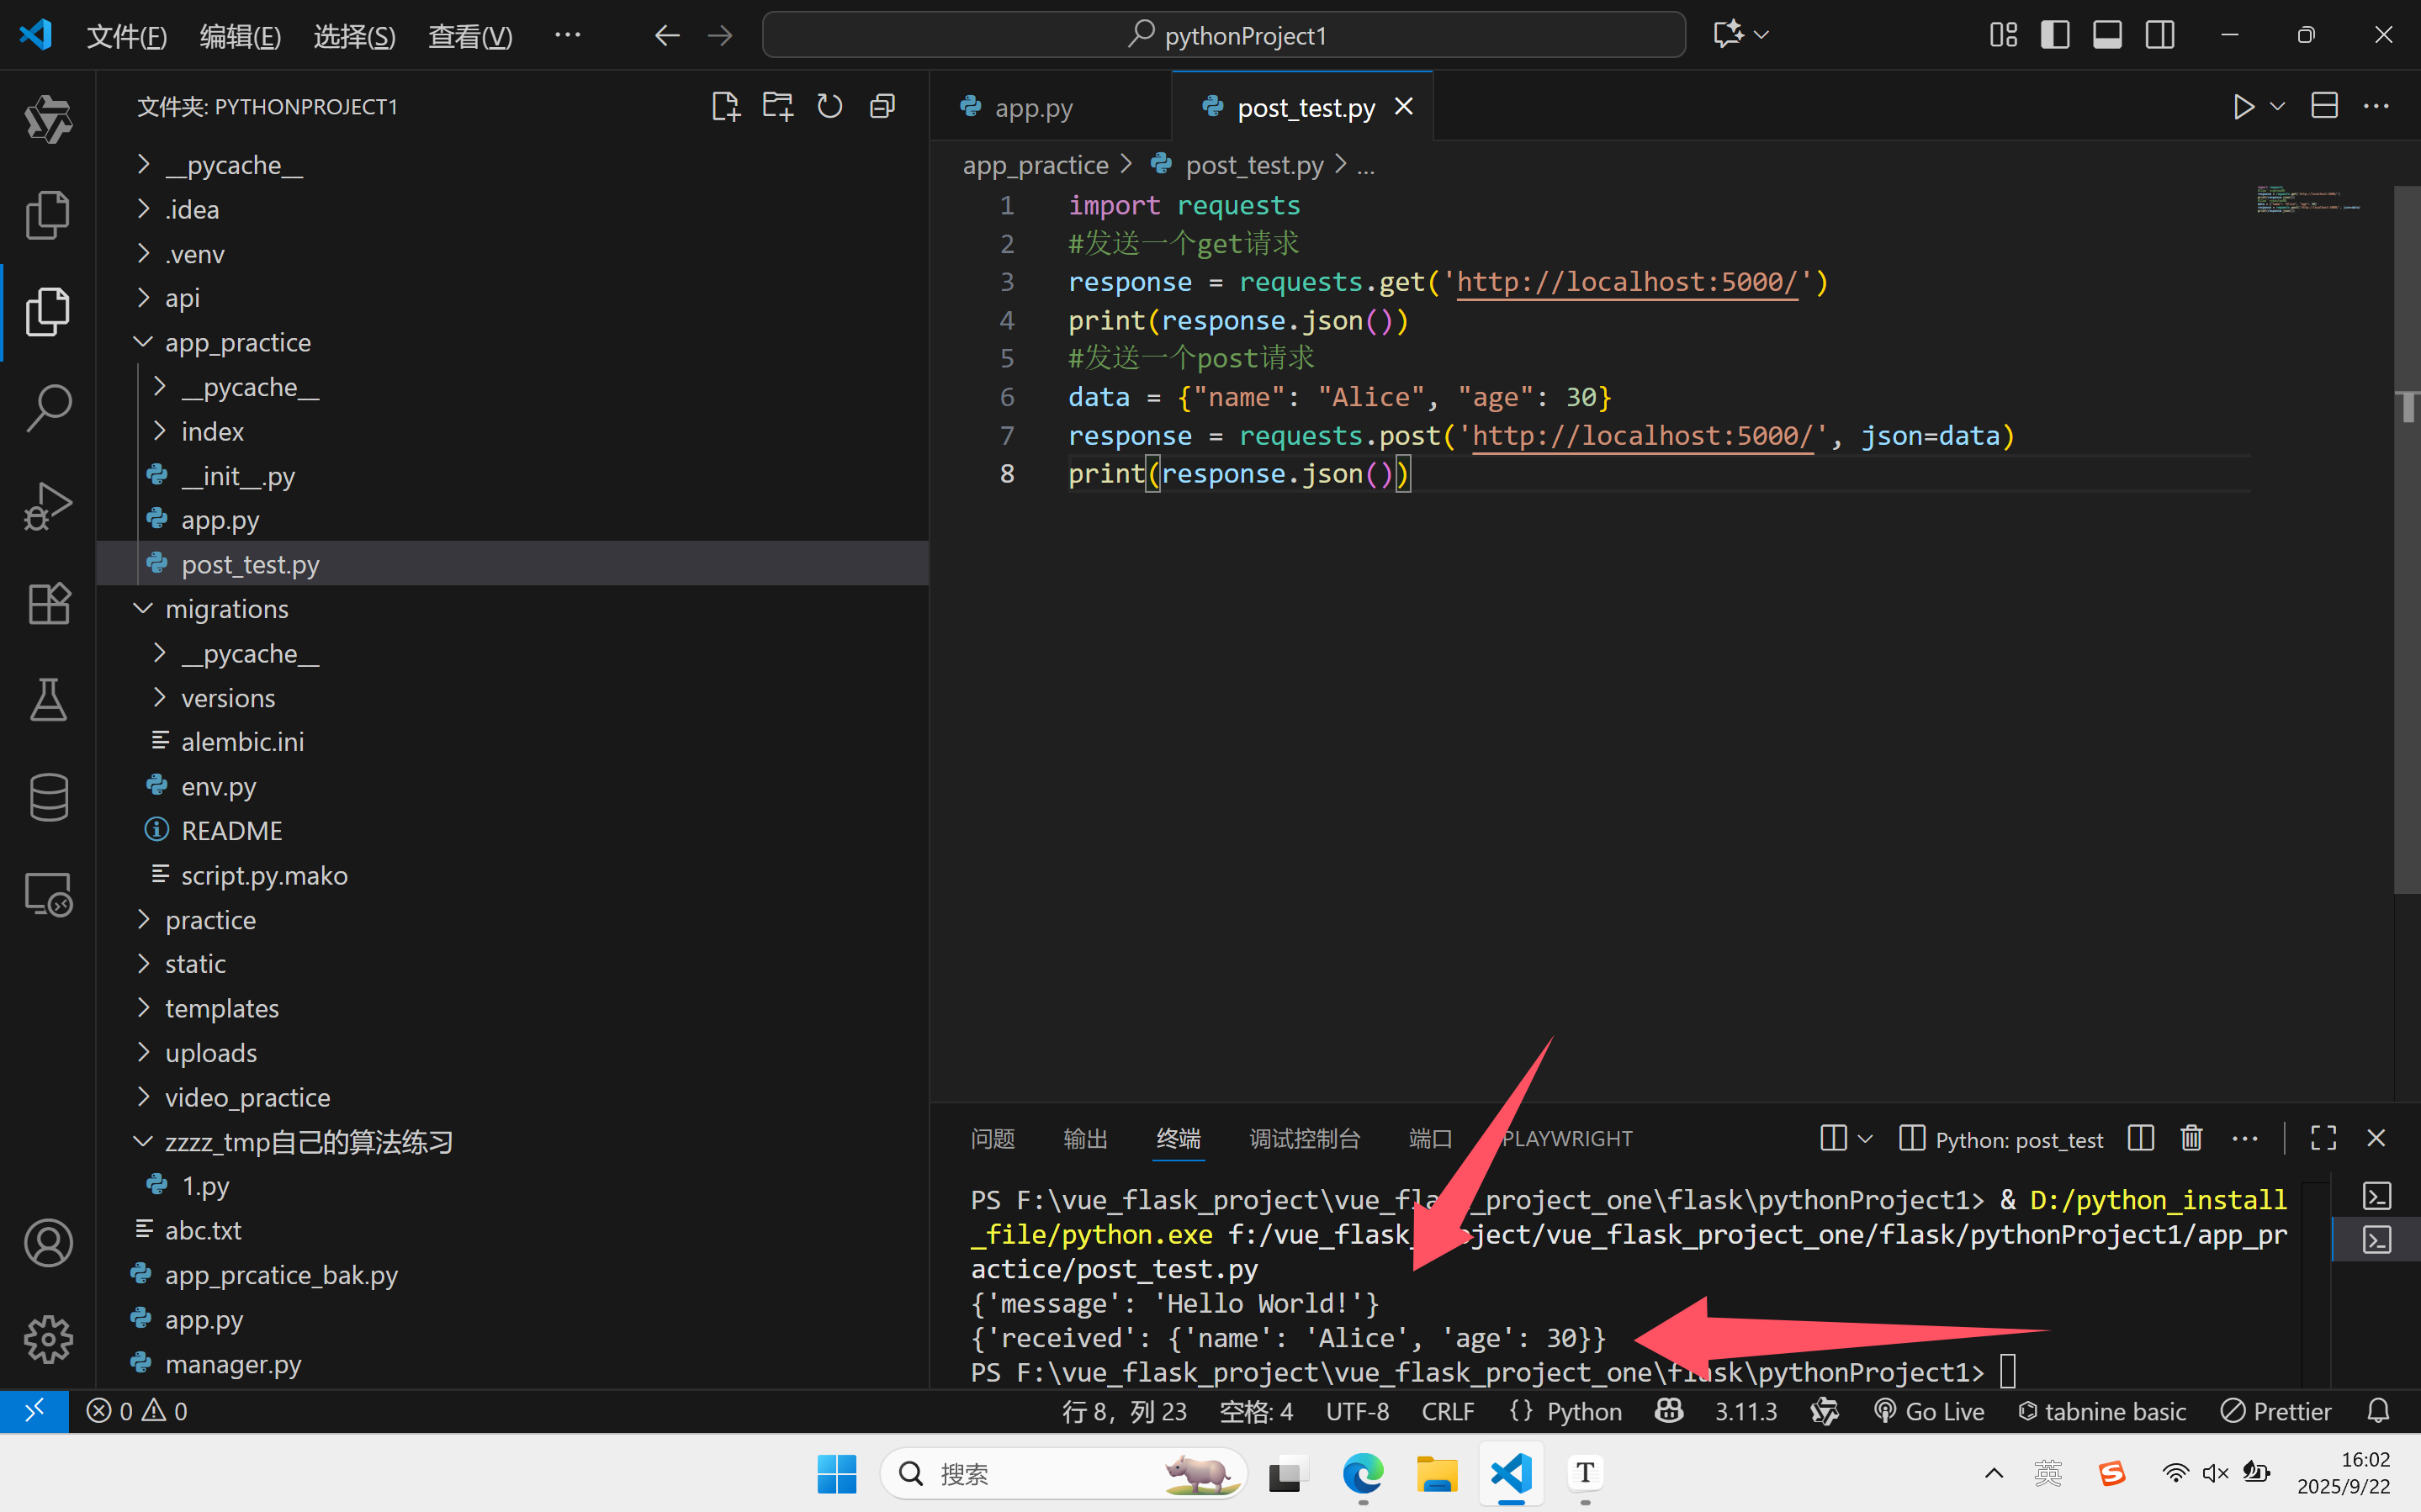Open Run and Debug view
The height and width of the screenshot is (1512, 2421).
pos(48,506)
